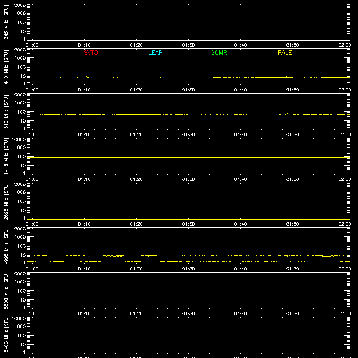Click the 10000 value on 245 MHz axis

click(x=19, y=5)
